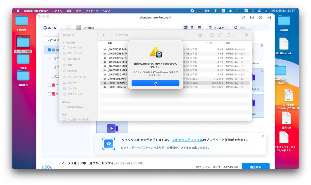Open Spotlight search in menu bar
Viewport: 311px width, 185px height.
(253, 11)
